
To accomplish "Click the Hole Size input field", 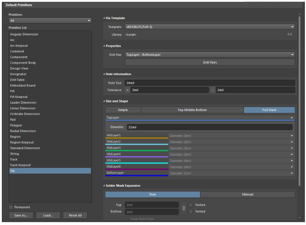I will (210, 83).
